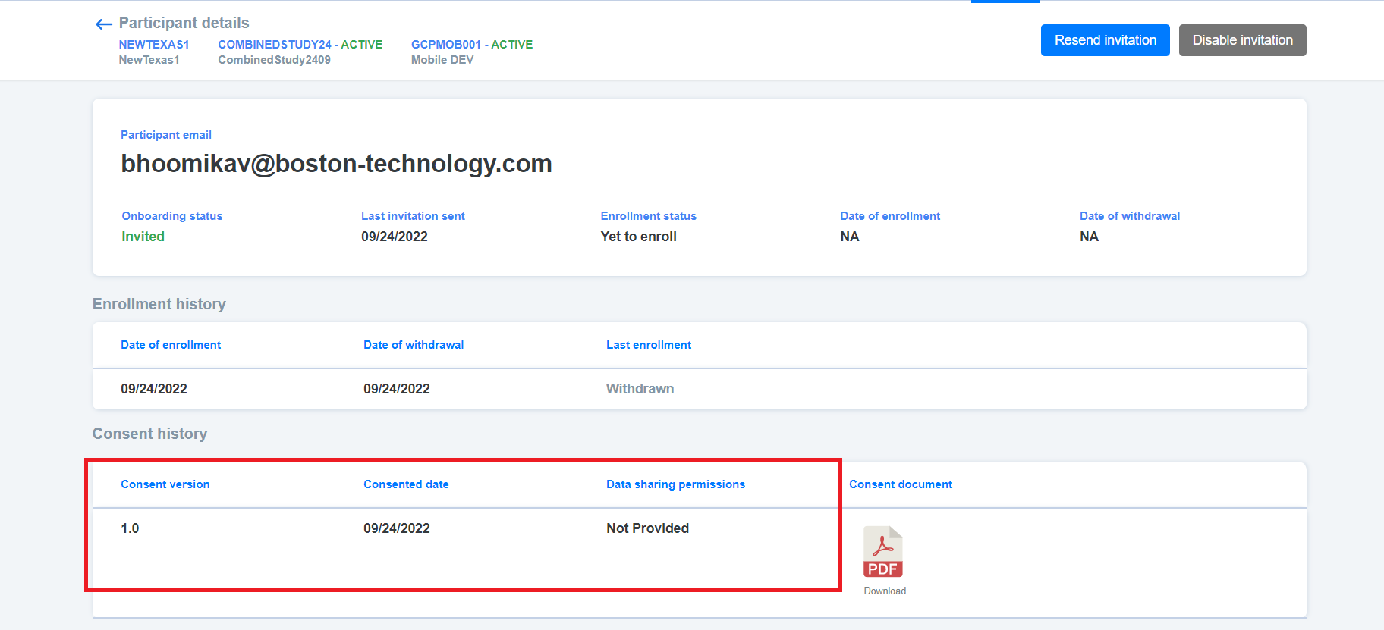Click the Date of withdrawal value in Enrollment history
This screenshot has height=630, width=1384.
click(x=397, y=389)
